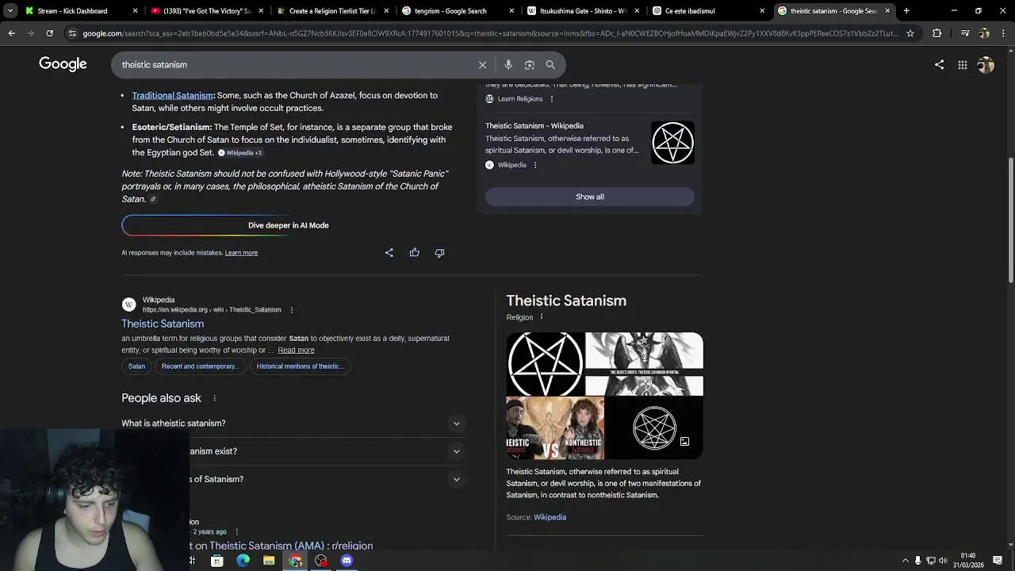This screenshot has width=1015, height=571.
Task: Give thumbs up to the AI overview
Action: tap(414, 252)
